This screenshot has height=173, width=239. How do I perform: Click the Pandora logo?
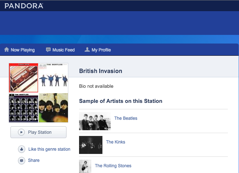coord(24,6)
